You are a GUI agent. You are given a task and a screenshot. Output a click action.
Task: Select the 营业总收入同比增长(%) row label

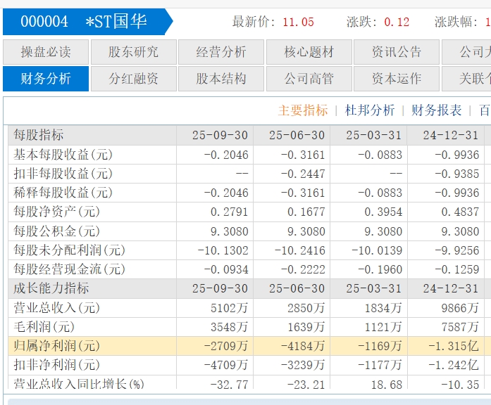tap(79, 384)
